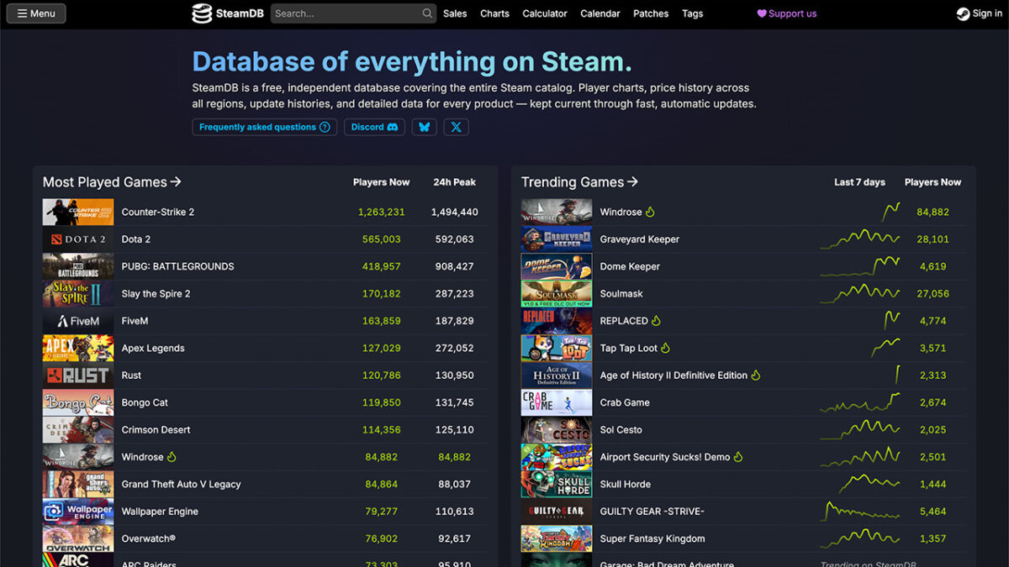
Task: Select Charts in the top navigation
Action: pyautogui.click(x=494, y=13)
